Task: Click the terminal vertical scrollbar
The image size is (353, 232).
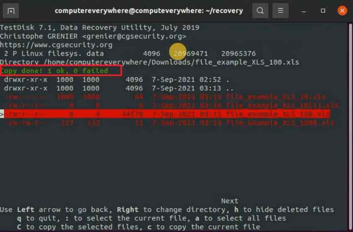Action: [x=351, y=126]
